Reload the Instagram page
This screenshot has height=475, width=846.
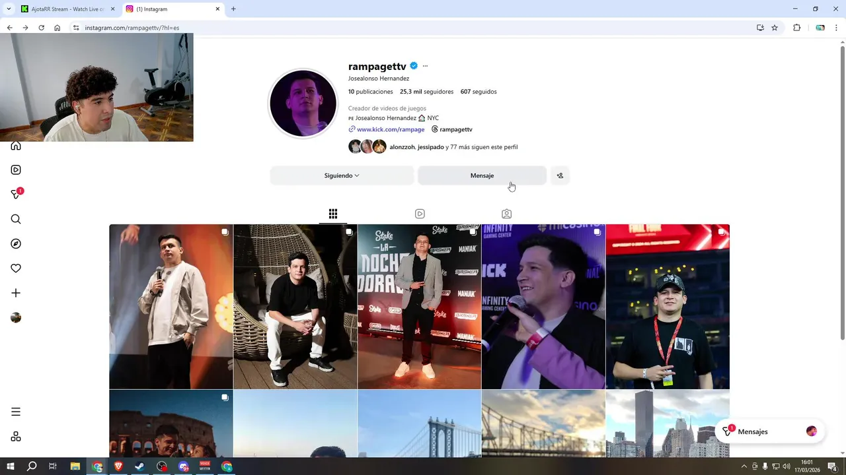coord(41,28)
